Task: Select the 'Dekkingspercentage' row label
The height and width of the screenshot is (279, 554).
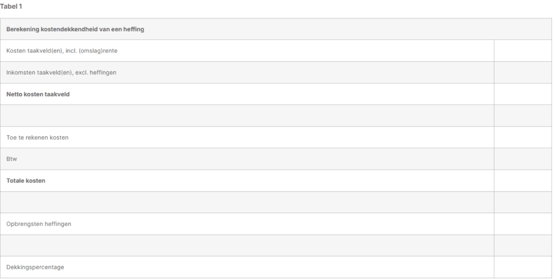Action: click(x=35, y=267)
